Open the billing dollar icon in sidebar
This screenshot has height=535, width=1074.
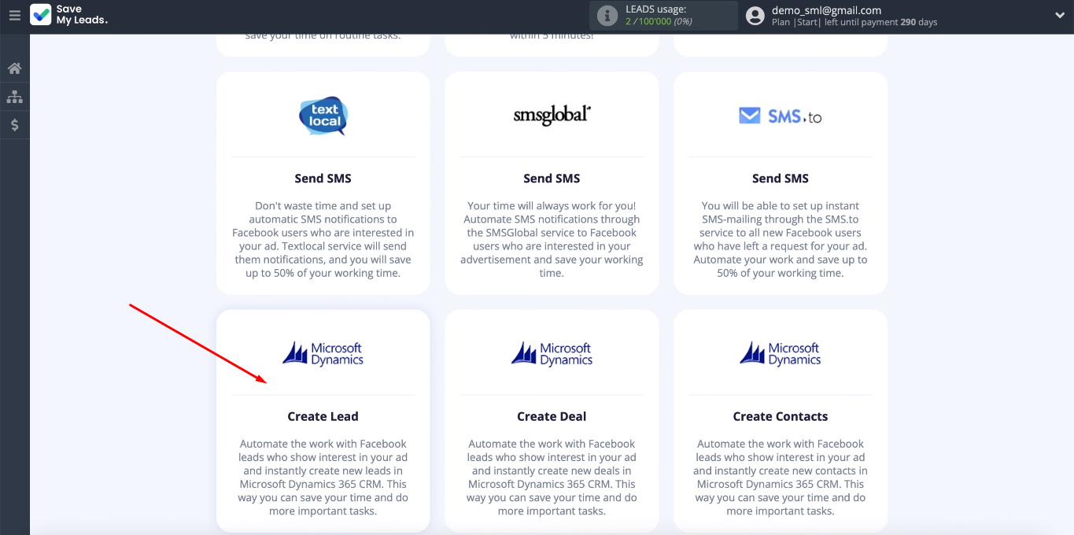click(x=14, y=125)
